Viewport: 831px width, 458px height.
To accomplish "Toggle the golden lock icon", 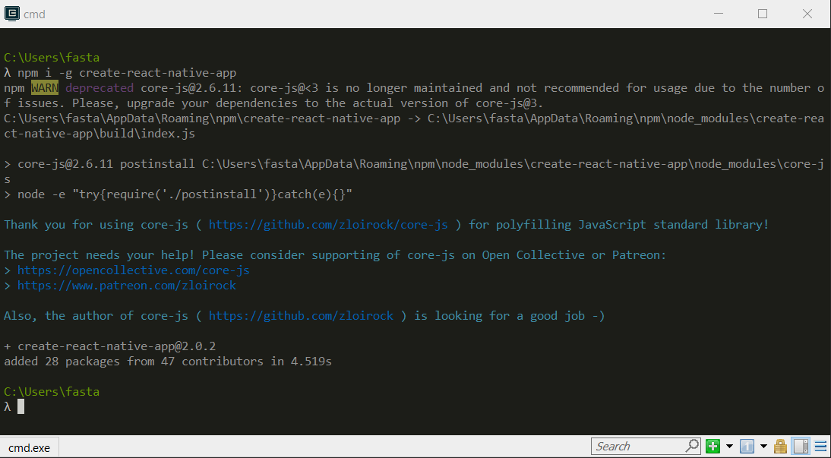I will (780, 447).
